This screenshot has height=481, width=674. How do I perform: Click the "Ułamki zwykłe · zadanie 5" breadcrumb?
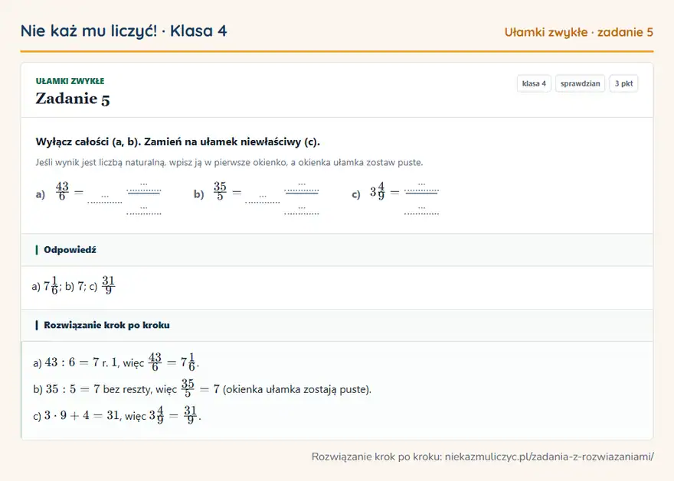(x=578, y=32)
